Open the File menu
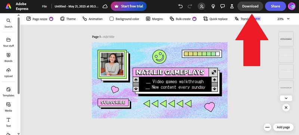 (x=44, y=6)
